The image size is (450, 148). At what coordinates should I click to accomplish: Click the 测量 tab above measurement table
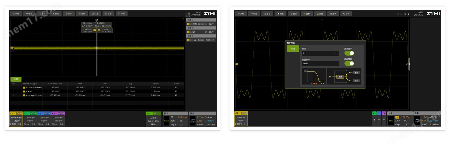click(x=16, y=79)
